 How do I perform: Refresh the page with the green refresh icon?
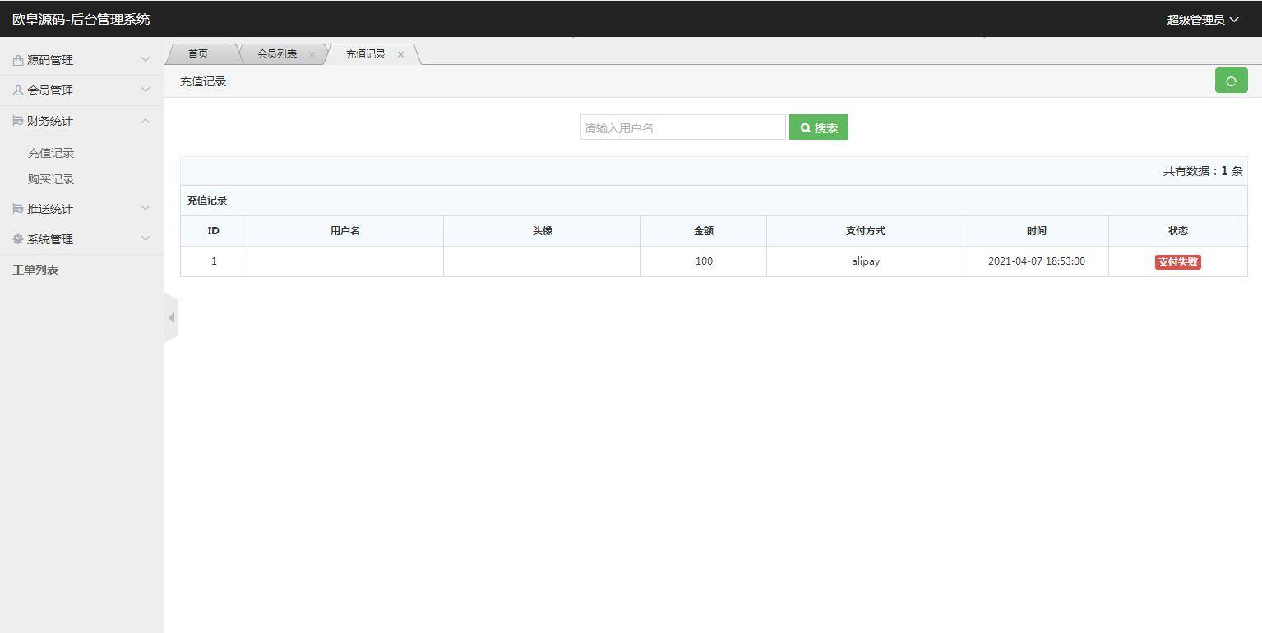tap(1231, 81)
